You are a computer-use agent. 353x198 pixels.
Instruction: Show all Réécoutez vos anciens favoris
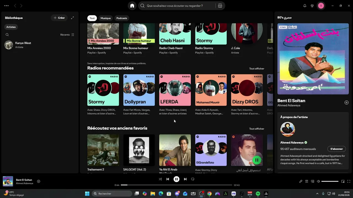pyautogui.click(x=257, y=129)
